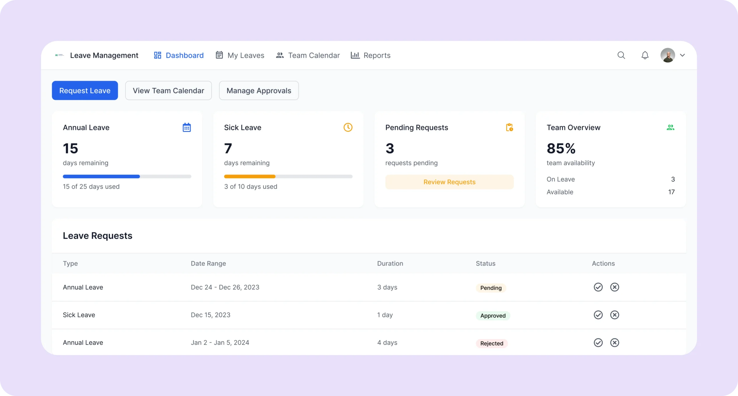Click View Team Calendar button
The width and height of the screenshot is (738, 396).
pyautogui.click(x=168, y=90)
